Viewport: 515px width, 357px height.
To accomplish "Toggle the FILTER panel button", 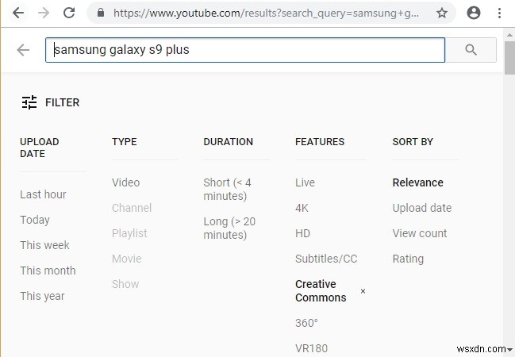I will [x=51, y=102].
